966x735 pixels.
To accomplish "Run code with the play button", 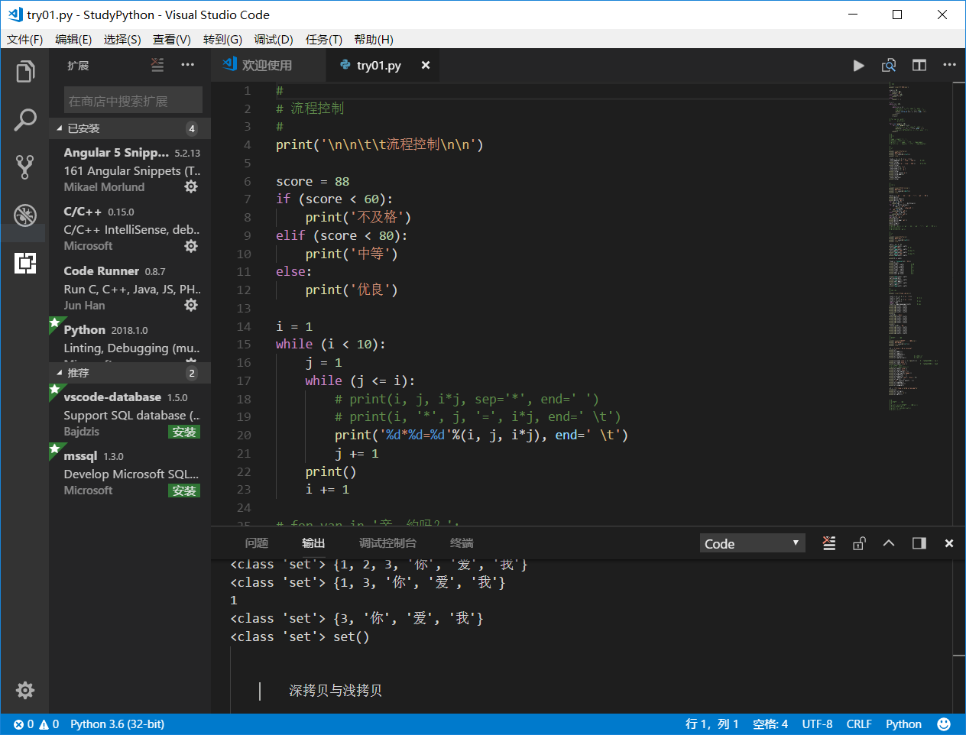I will (858, 66).
